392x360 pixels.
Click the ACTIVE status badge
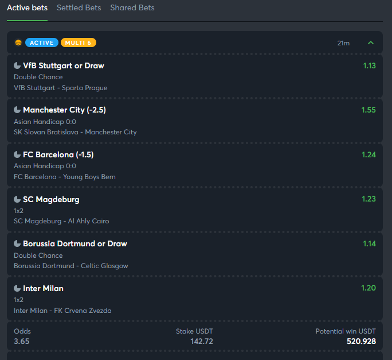coord(42,43)
